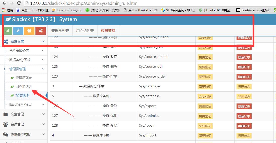This screenshot has height=143, width=276.
Task: Open the localhost / mysql bookmark
Action: point(67,10)
